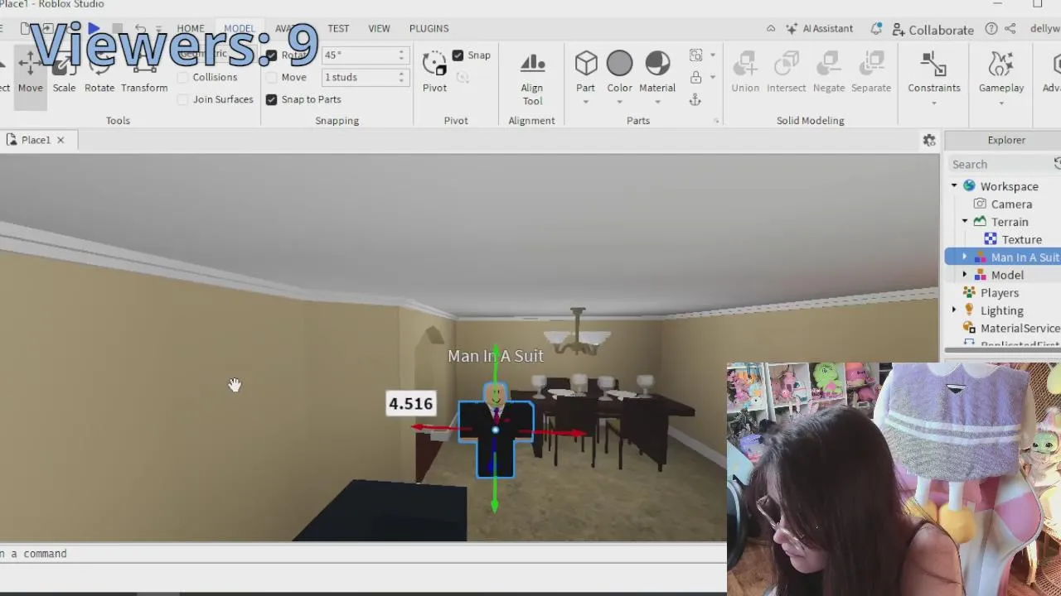Enable the Collisions checkbox
Screen dimensions: 1061x596
pyautogui.click(x=182, y=77)
